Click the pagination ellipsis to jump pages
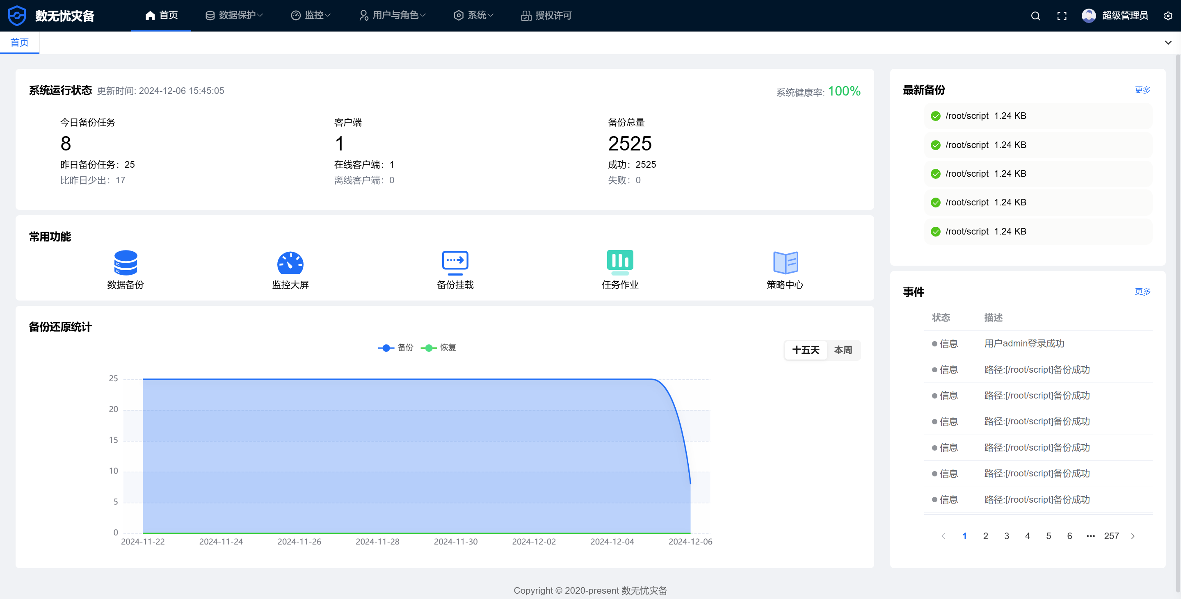Viewport: 1181px width, 599px height. 1091,536
